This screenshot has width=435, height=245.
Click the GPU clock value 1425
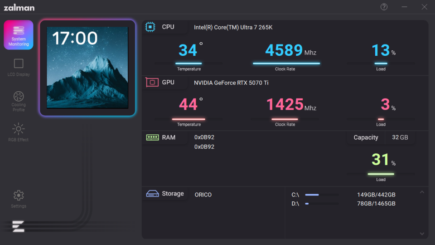(x=285, y=105)
